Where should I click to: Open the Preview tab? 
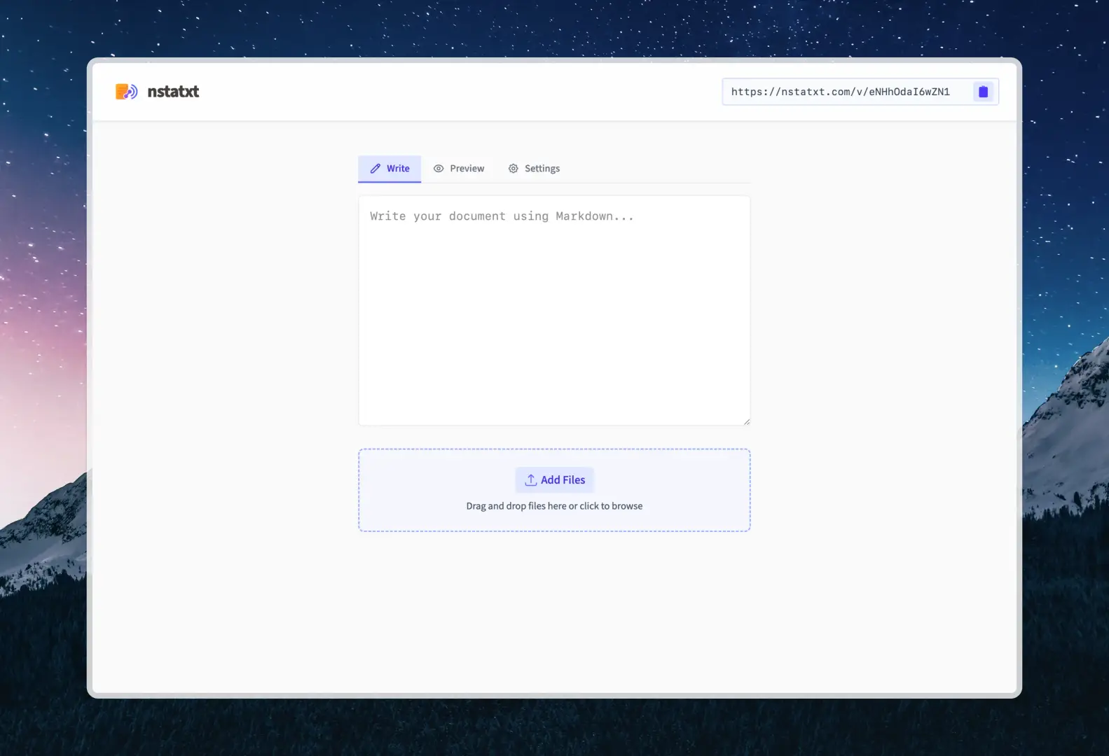(460, 169)
